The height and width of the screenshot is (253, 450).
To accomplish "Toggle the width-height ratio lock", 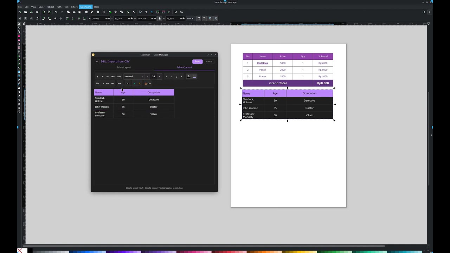I will [160, 18].
